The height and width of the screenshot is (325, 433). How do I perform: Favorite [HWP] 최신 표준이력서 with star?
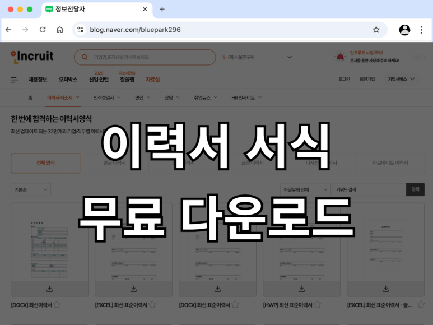(317, 305)
